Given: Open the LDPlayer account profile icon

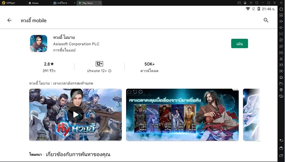Looking at the screenshot, I should point(245,3).
